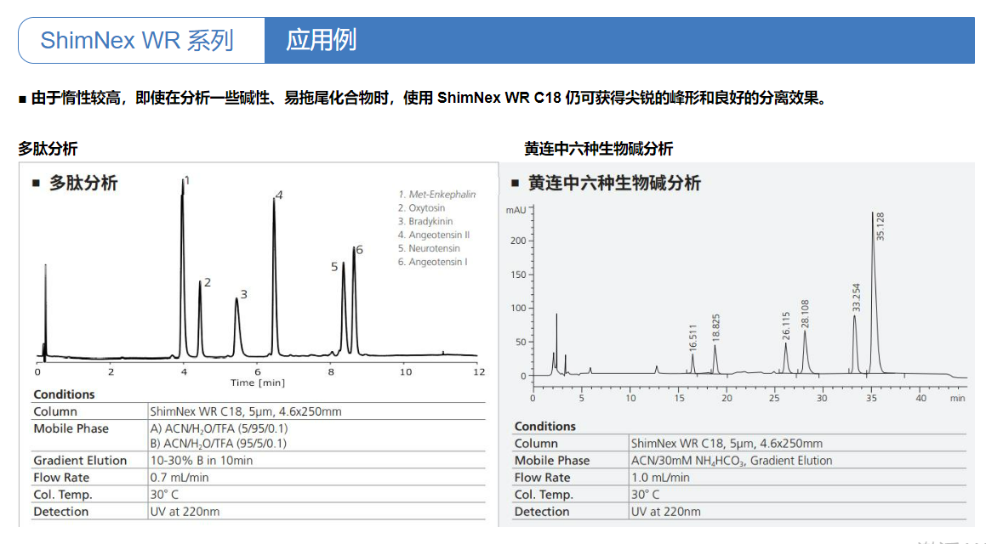This screenshot has width=986, height=544.
Task: Click the mAU axis unit label
Action: coord(516,209)
